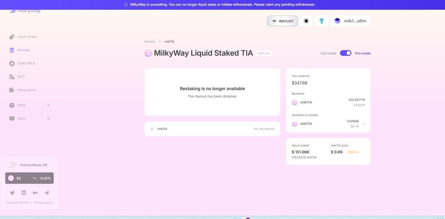Click Restake in the breadcrumb trail

[x=149, y=41]
